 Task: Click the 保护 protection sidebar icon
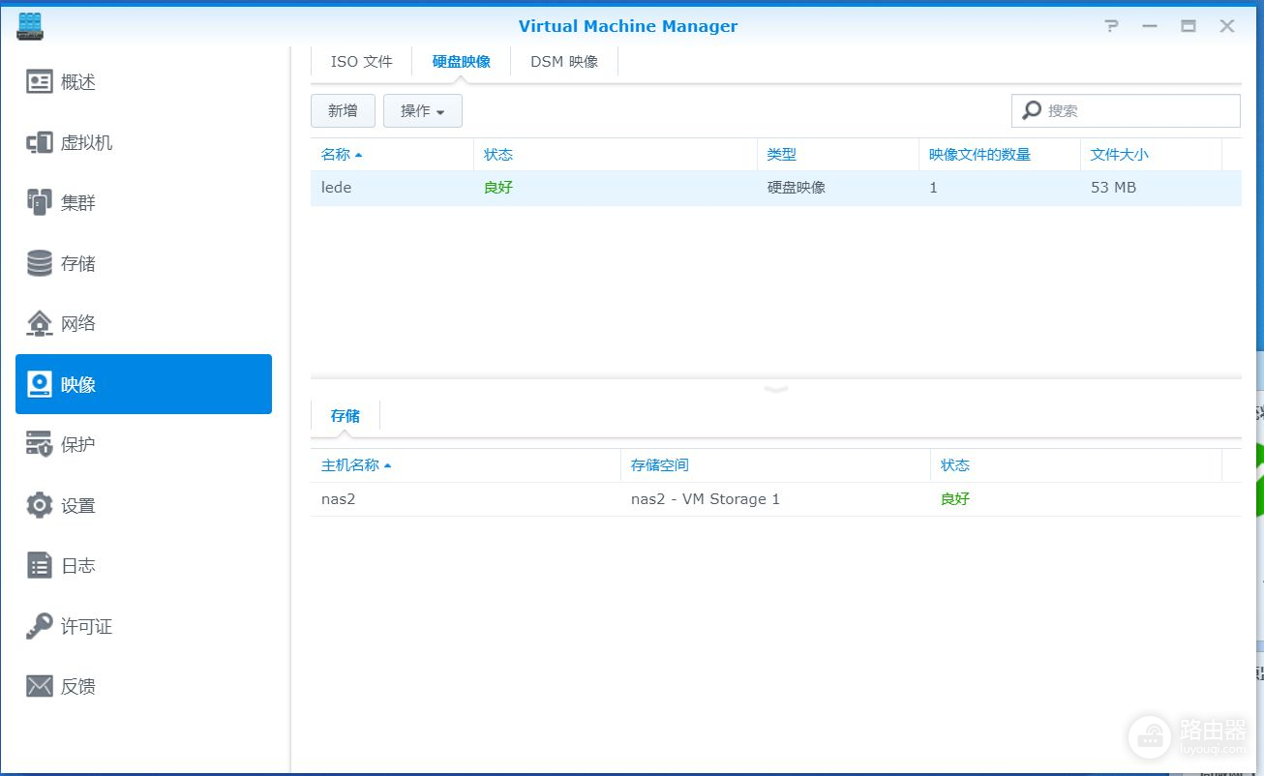40,444
